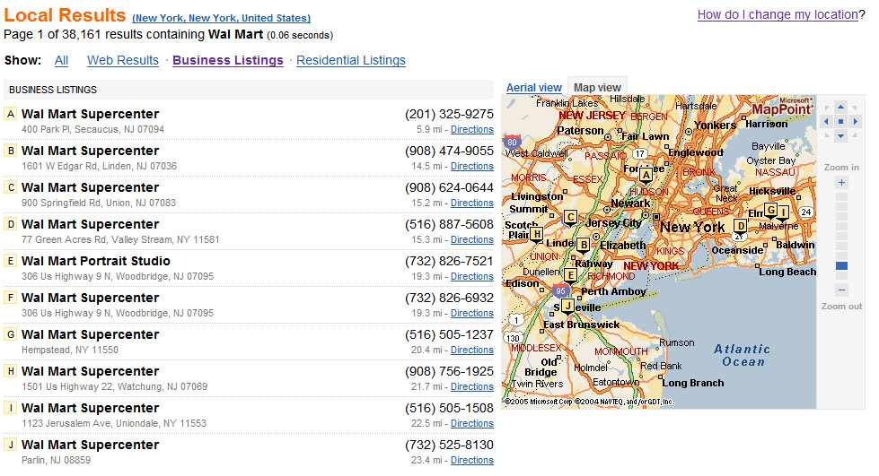
Task: Click map pin D near Malverne
Action: (x=741, y=227)
